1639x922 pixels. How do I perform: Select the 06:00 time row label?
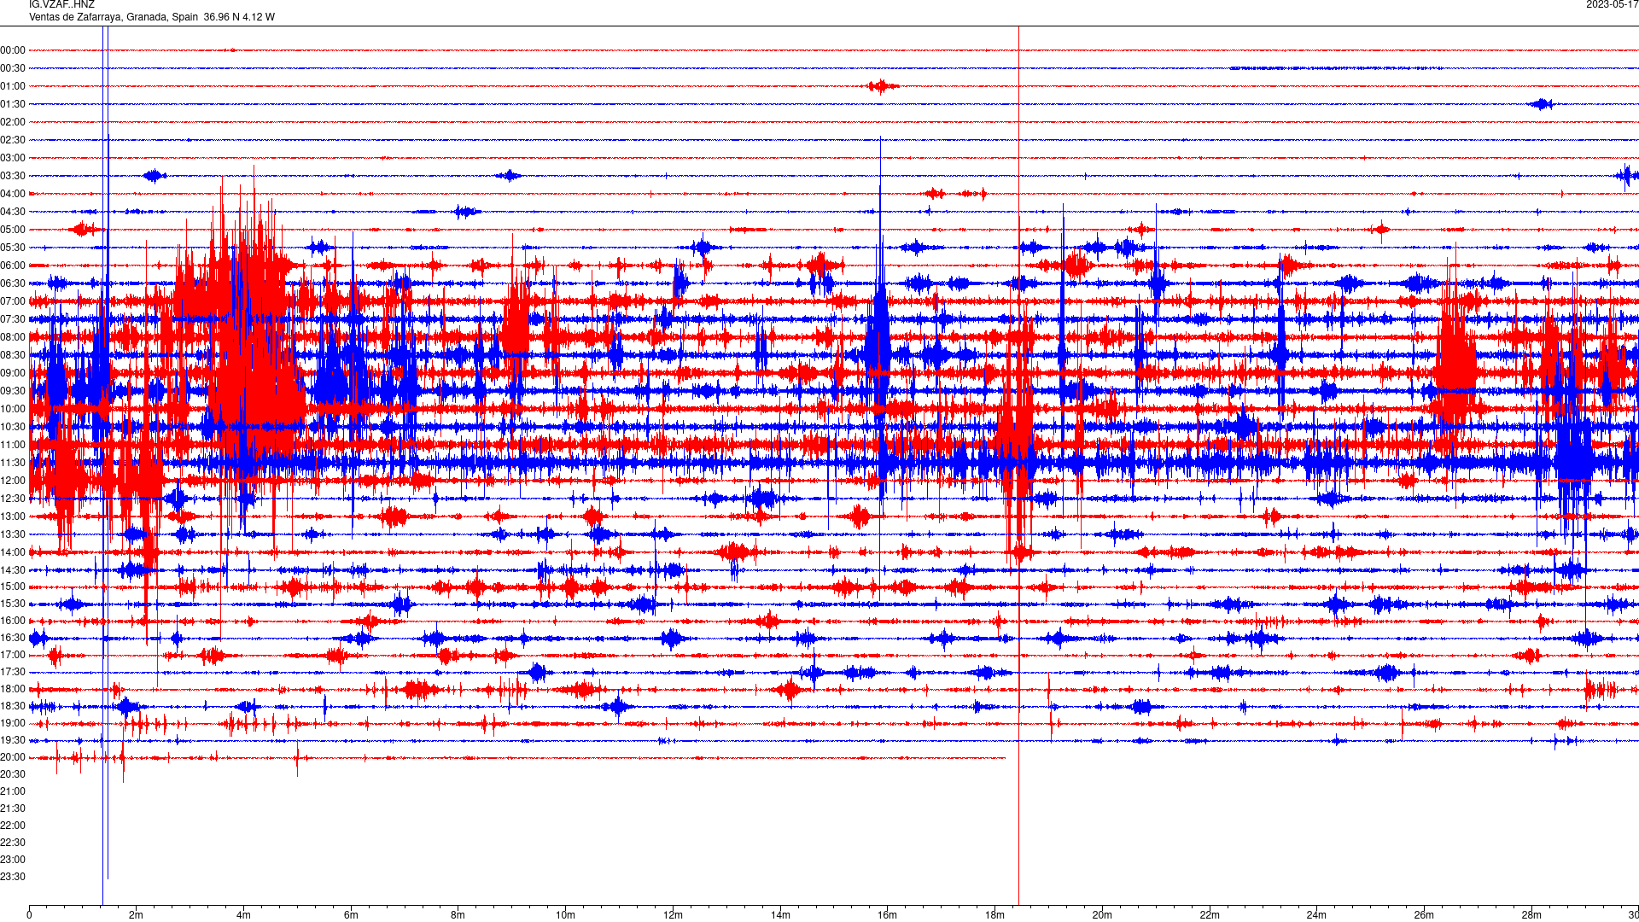click(x=13, y=266)
